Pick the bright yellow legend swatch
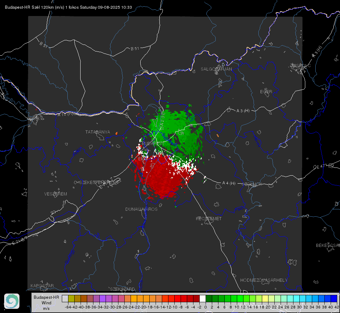The width and height of the screenshot is (340, 313). coord(265,298)
